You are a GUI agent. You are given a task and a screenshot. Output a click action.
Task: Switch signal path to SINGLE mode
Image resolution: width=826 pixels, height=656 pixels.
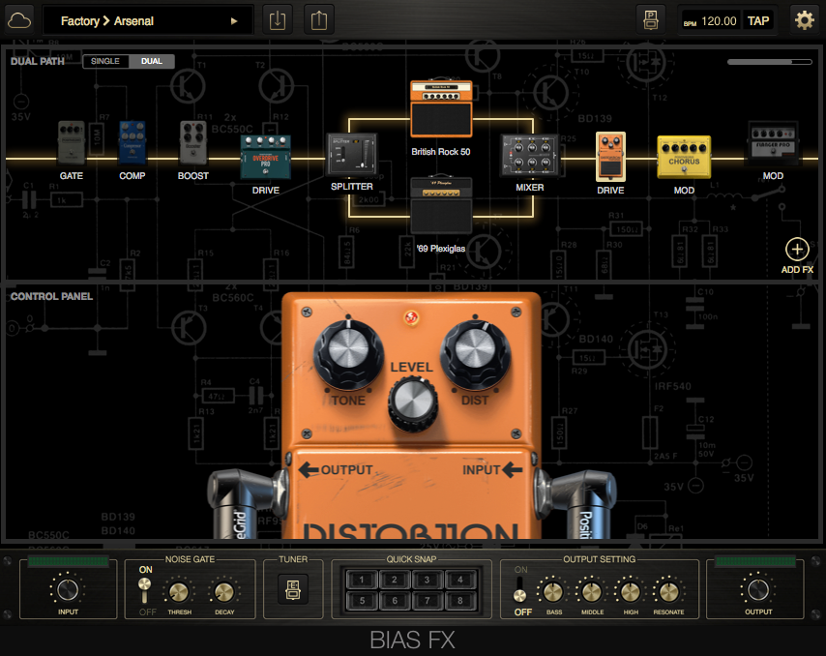pos(106,61)
